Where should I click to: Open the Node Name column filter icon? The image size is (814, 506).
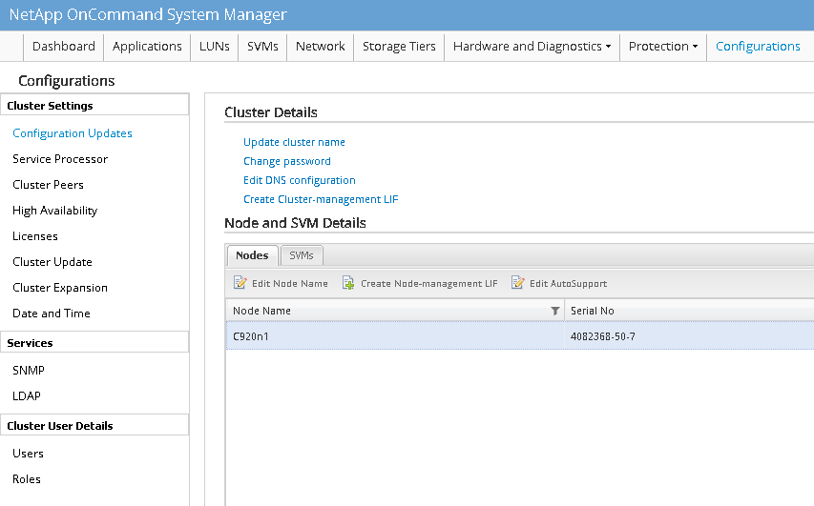tap(555, 311)
